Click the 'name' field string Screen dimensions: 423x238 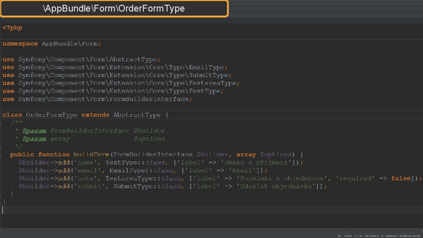85,162
